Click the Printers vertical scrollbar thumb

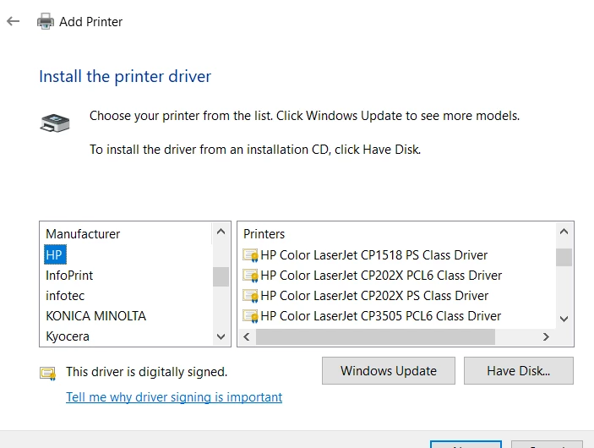(564, 257)
